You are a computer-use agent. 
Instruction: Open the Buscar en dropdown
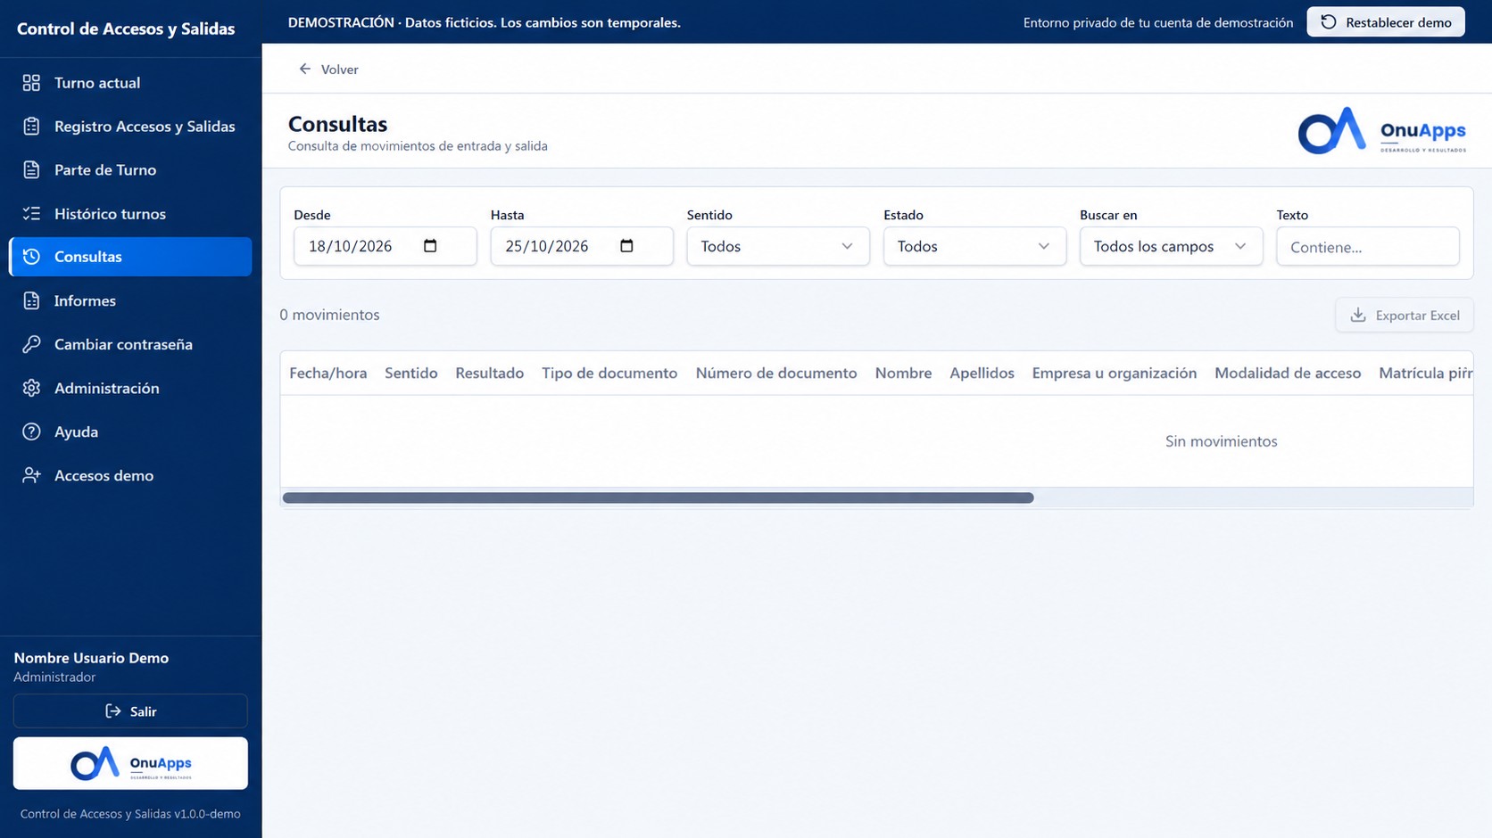[x=1171, y=246]
